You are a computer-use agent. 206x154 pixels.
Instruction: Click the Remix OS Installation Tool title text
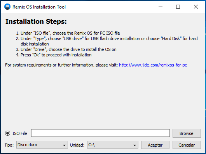[x=39, y=7]
